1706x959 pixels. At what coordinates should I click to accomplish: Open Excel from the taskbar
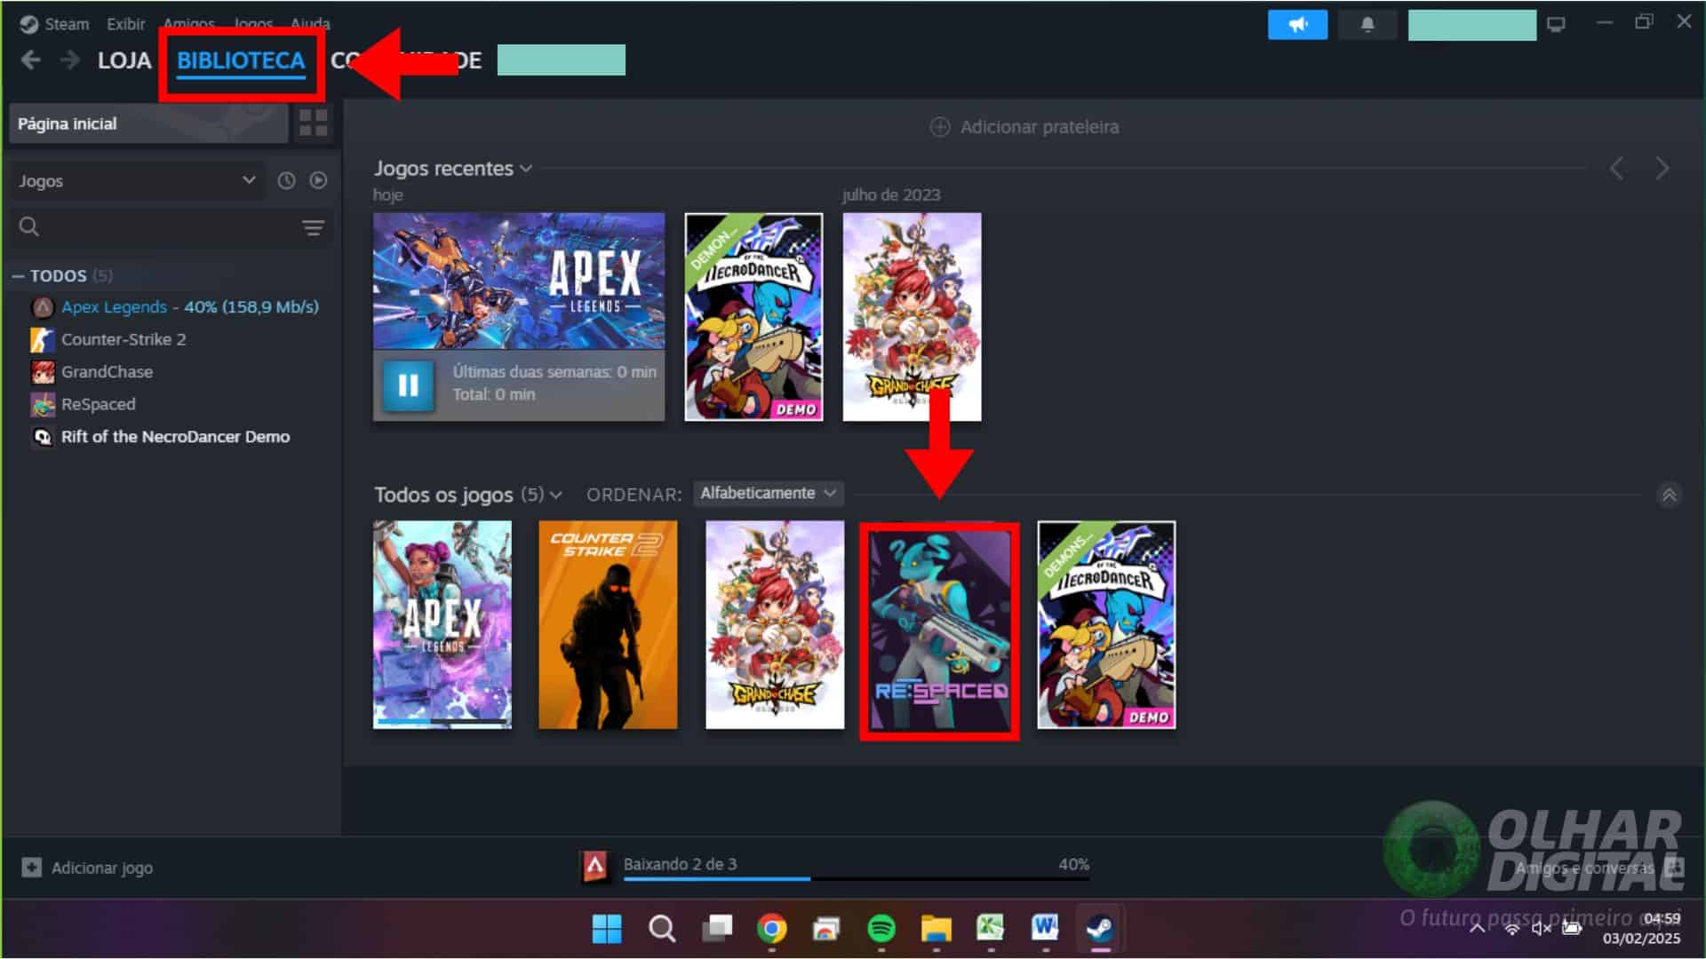click(x=990, y=929)
